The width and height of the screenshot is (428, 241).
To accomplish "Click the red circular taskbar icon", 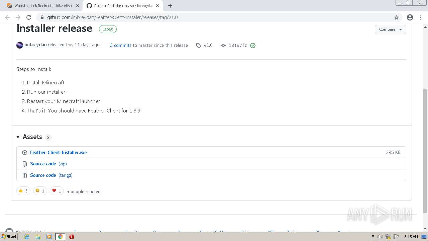I will coord(72,237).
